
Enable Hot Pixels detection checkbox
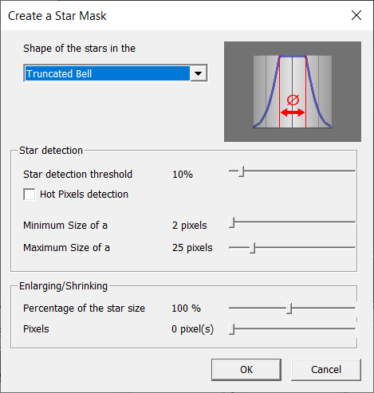(x=30, y=195)
